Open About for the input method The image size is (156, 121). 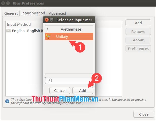click(138, 40)
